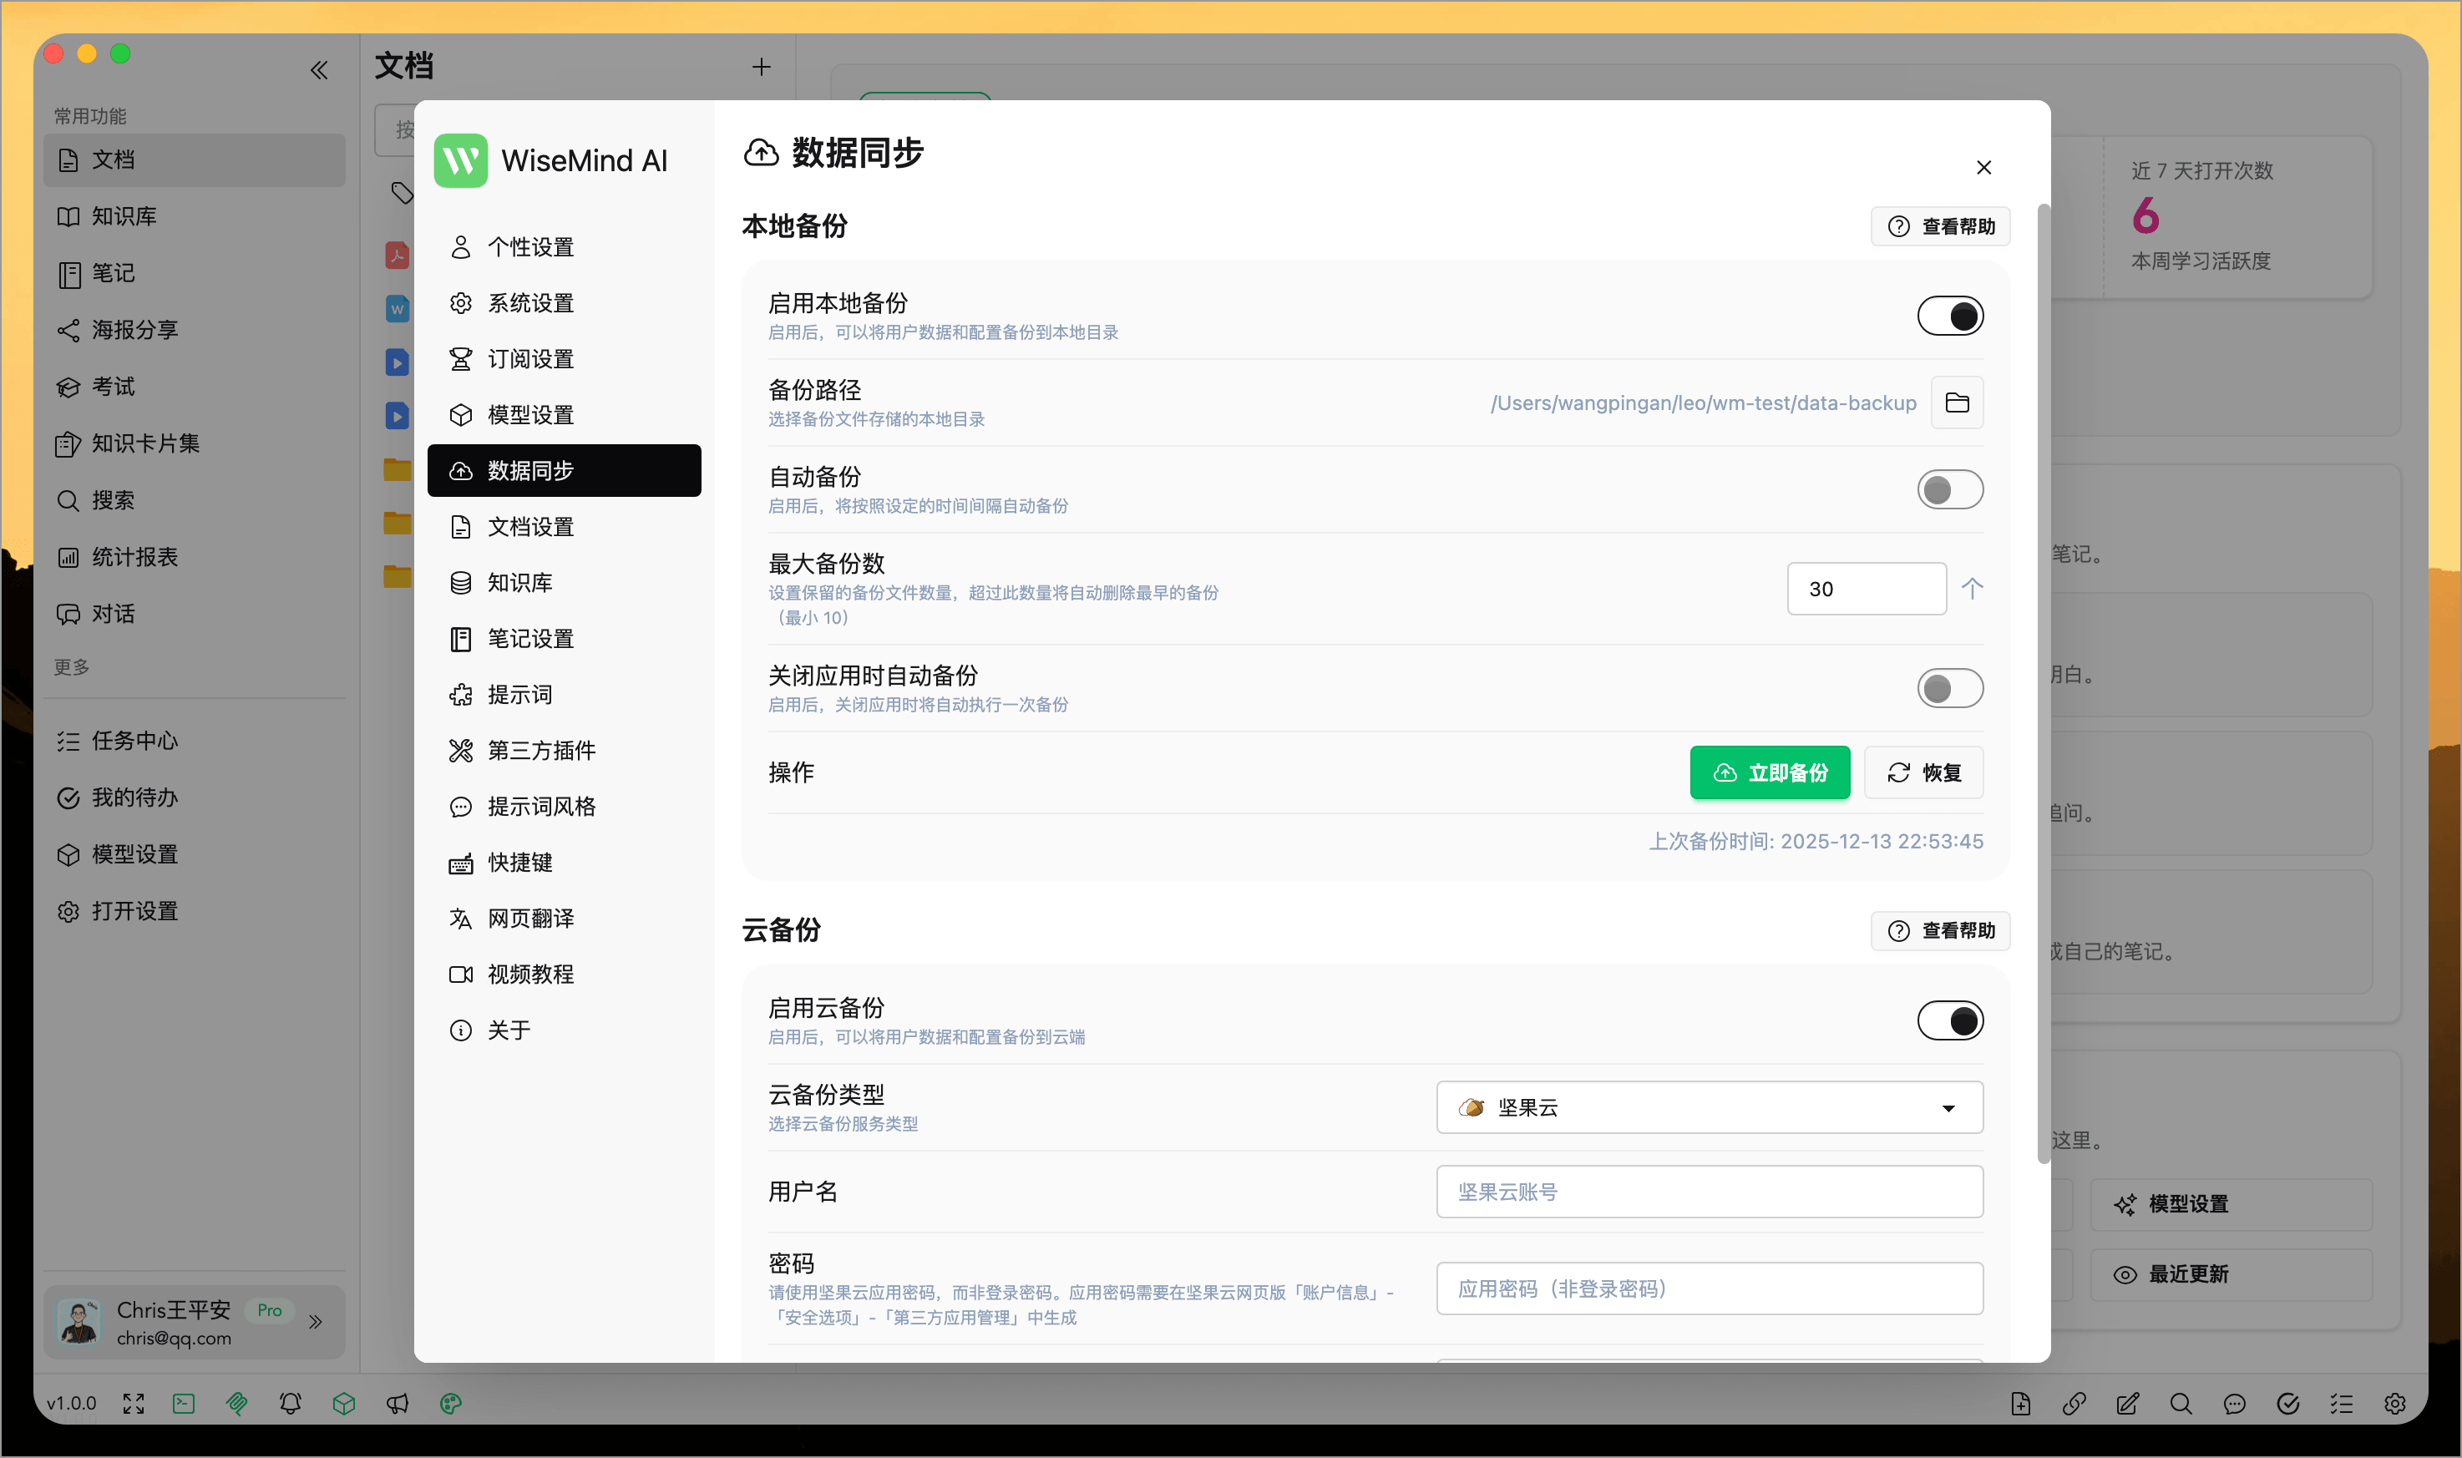Click 查看帮助 next to 本地备份

pos(1939,226)
